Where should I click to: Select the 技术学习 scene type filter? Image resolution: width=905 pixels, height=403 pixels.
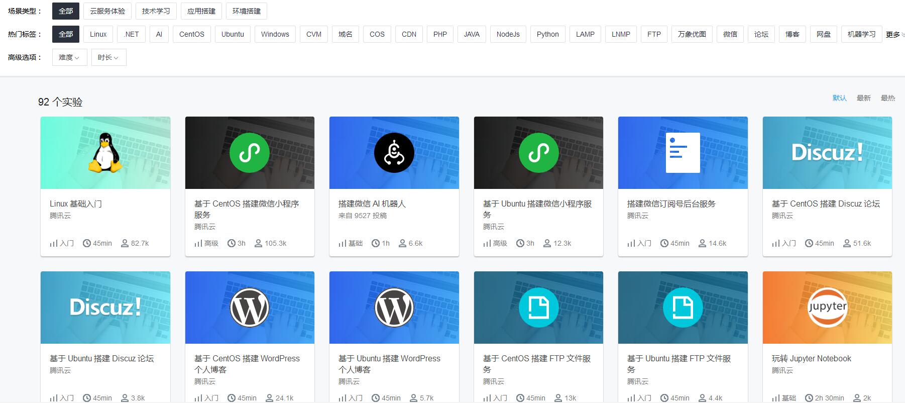[x=156, y=11]
